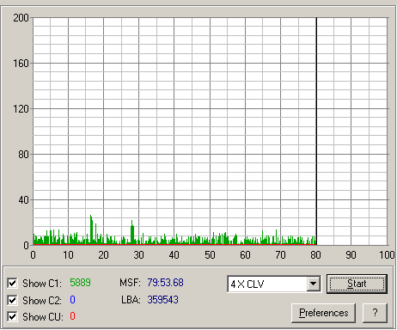The height and width of the screenshot is (330, 397).
Task: Click the MSF label text
Action: (x=130, y=283)
